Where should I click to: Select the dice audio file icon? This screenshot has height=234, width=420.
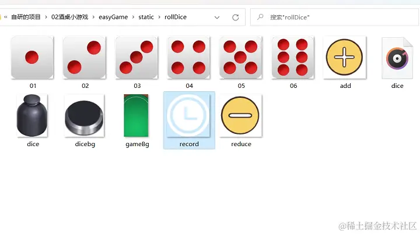[397, 58]
